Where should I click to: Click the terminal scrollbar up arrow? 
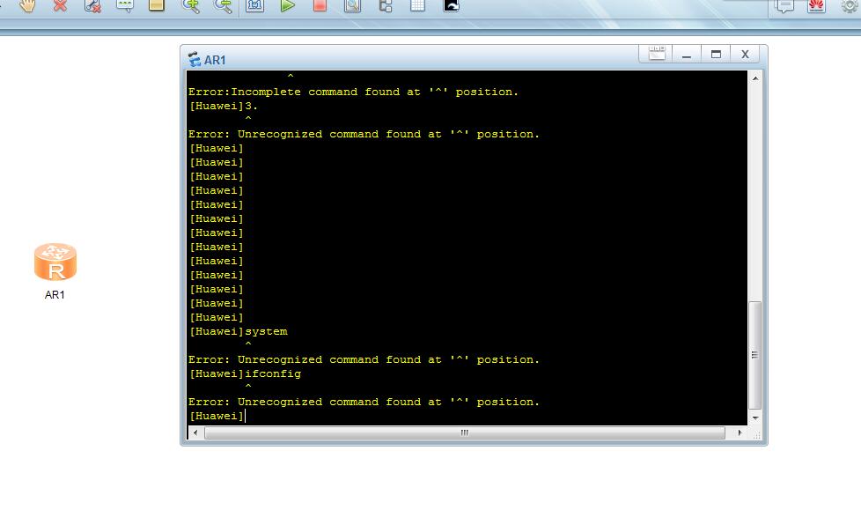click(x=755, y=78)
